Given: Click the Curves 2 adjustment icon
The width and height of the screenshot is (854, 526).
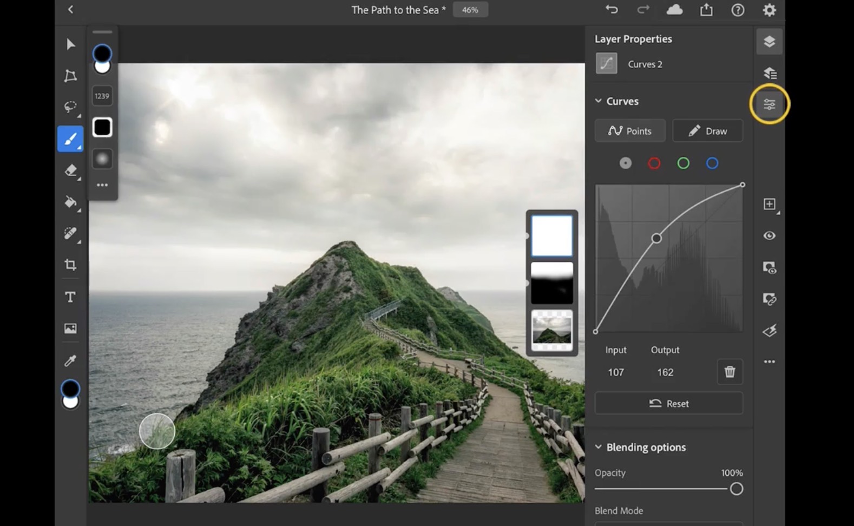Looking at the screenshot, I should (x=606, y=63).
